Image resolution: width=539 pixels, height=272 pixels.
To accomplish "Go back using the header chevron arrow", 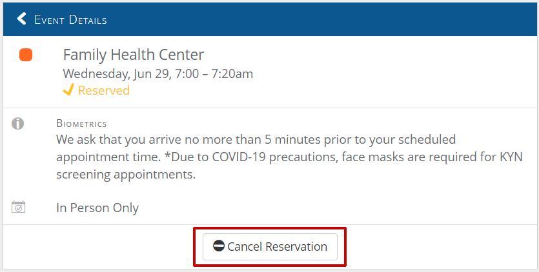I will tap(22, 19).
